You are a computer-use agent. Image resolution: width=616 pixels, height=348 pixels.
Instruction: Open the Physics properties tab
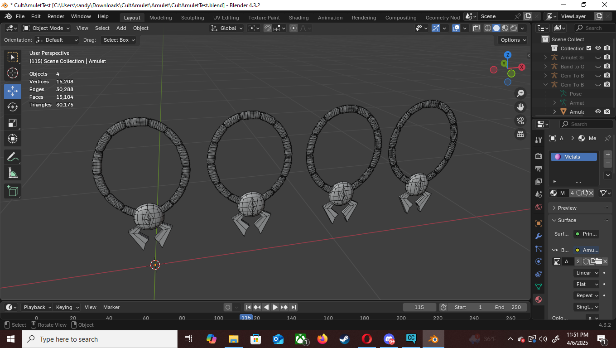(x=539, y=261)
